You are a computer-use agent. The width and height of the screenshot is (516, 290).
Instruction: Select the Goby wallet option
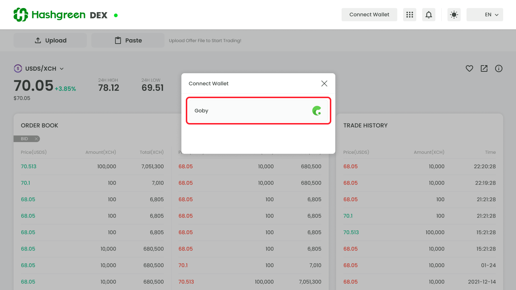[258, 111]
